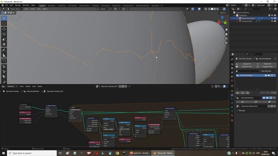Click the red X axis gizmo ball
This screenshot has height=156, width=278.
[x=218, y=23]
